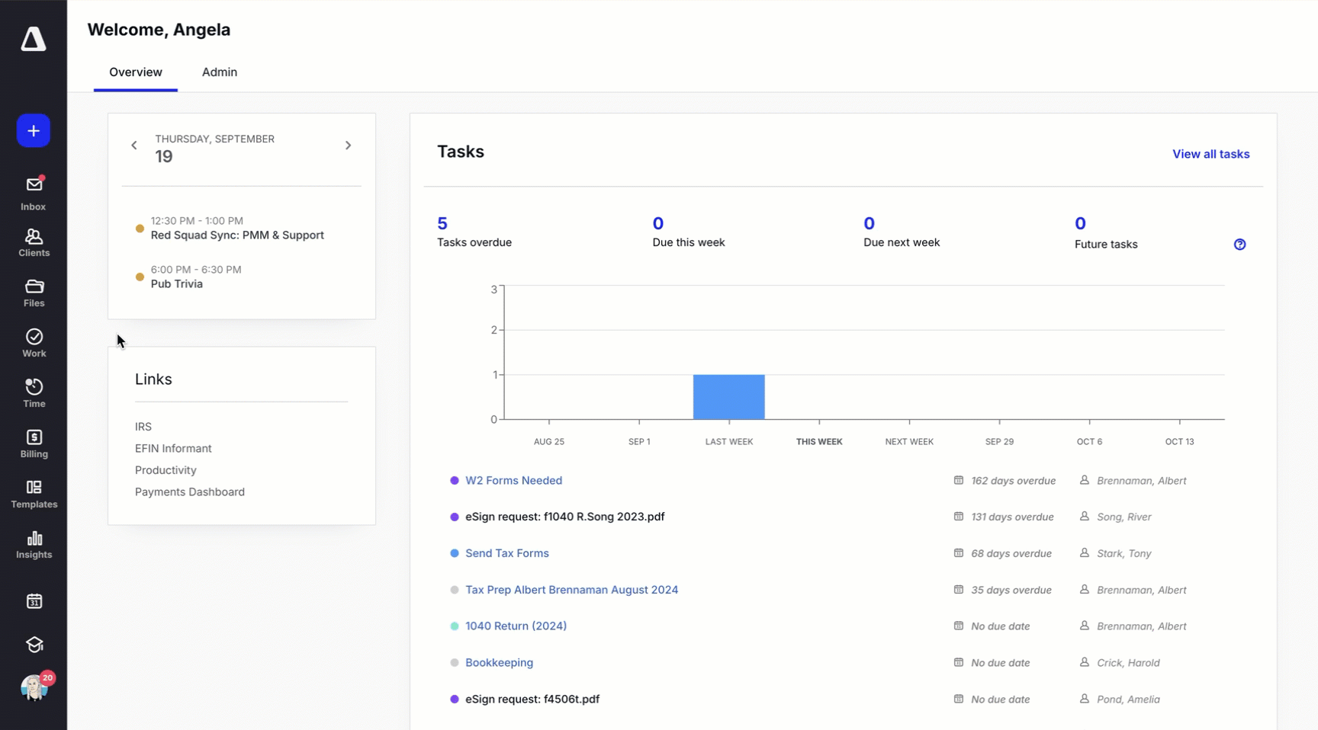Open the Files section

point(34,293)
